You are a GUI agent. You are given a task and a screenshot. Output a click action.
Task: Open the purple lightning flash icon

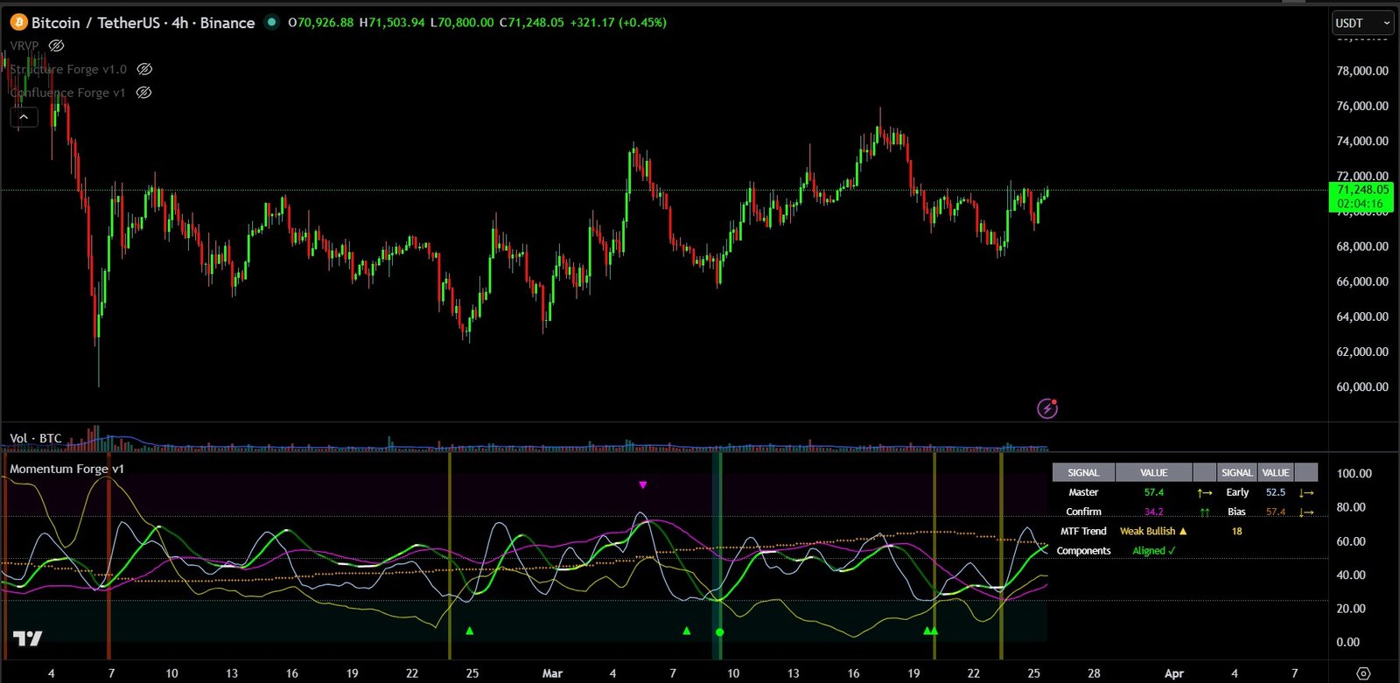pyautogui.click(x=1046, y=408)
